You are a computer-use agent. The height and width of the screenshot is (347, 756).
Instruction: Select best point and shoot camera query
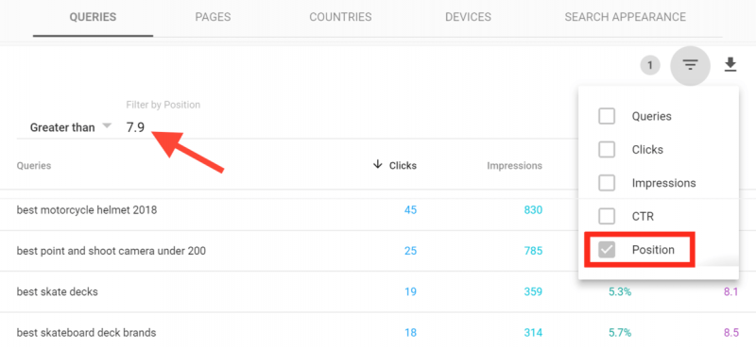click(111, 251)
